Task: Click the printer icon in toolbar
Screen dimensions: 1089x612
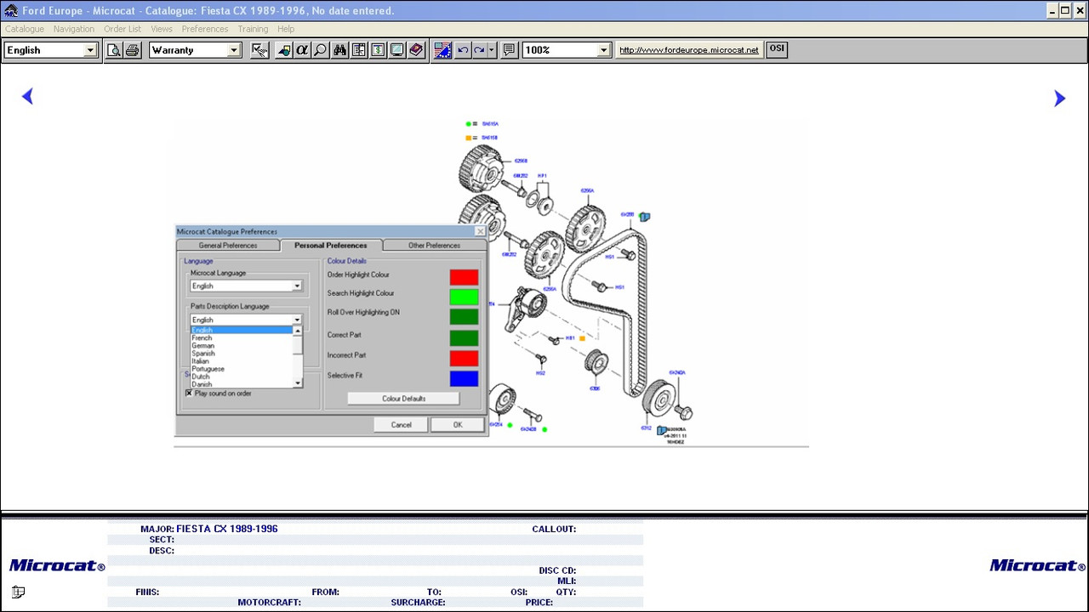Action: pyautogui.click(x=132, y=50)
